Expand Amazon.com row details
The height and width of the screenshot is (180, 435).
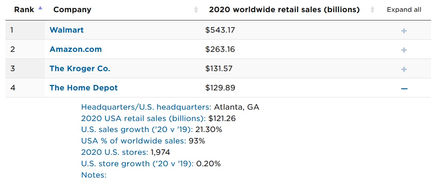click(x=404, y=50)
